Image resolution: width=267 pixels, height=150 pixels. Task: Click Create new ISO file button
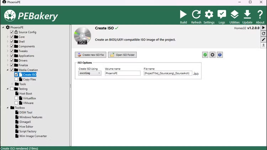(90, 55)
